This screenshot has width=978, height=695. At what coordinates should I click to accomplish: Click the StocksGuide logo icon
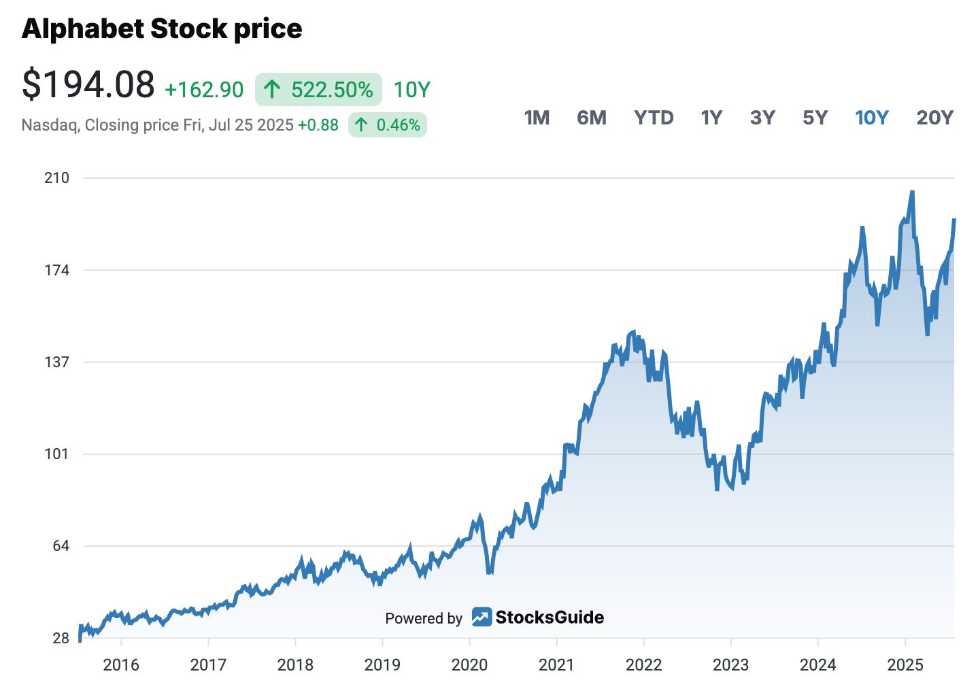[482, 617]
